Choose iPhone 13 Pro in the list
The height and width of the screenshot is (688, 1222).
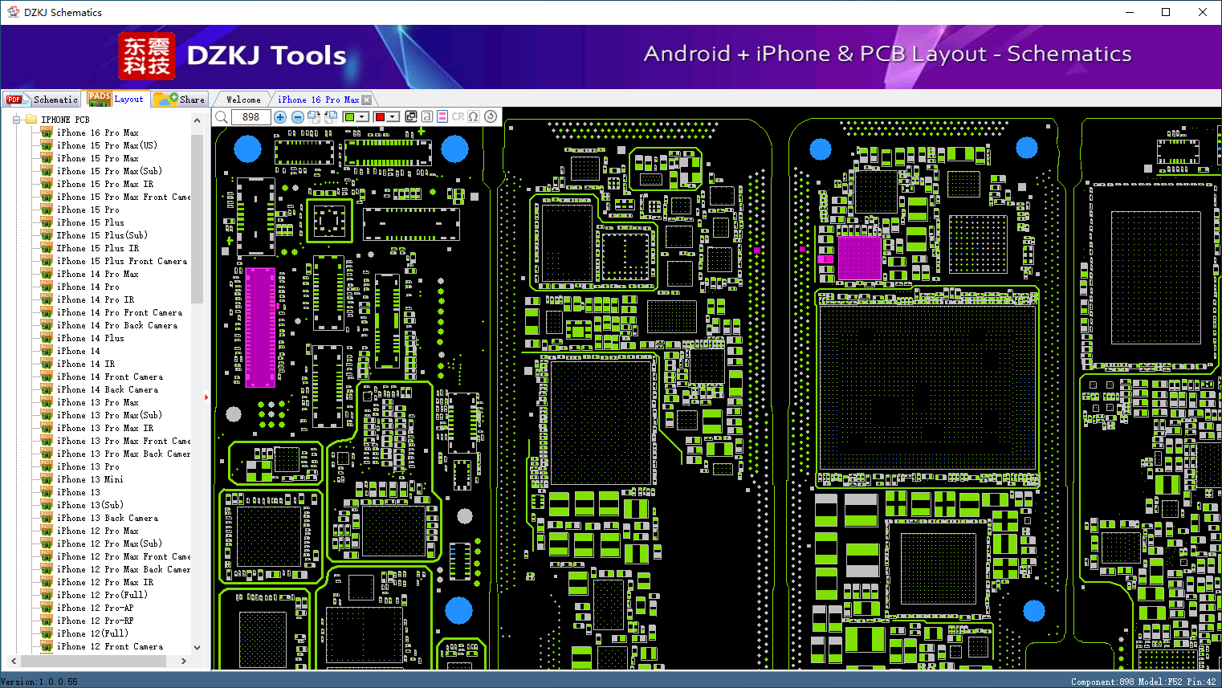(x=88, y=466)
